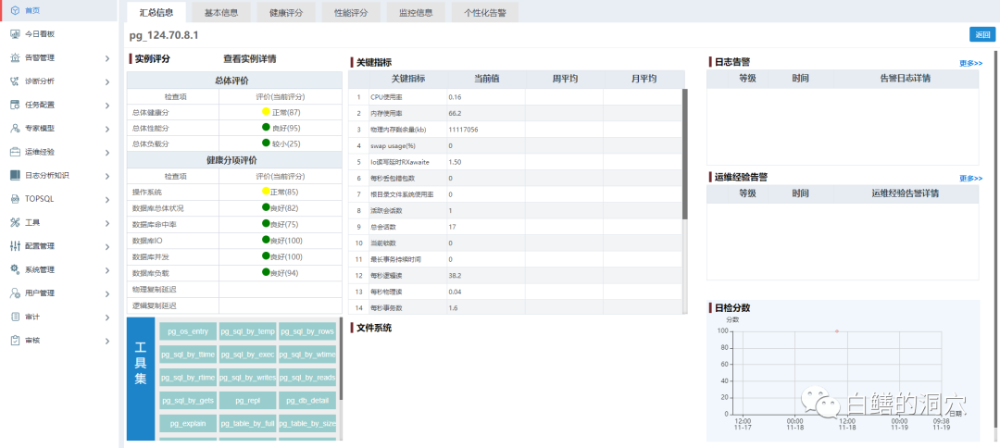This screenshot has width=1000, height=448.
Task: Click the 关键指标 table scrollbar
Action: tap(685, 155)
